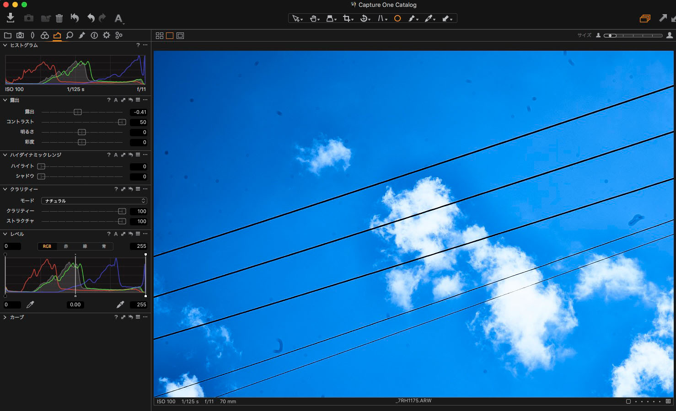Click the auto adjust A button in 露出 panel

(116, 100)
